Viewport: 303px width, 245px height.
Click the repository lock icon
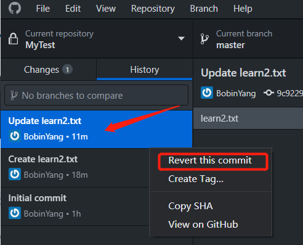13,38
